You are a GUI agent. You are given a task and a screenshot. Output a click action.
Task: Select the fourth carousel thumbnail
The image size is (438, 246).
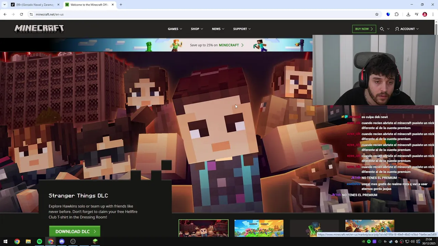(370, 228)
